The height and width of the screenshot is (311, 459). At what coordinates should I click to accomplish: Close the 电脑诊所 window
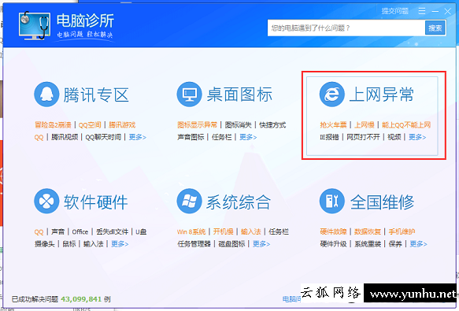(x=447, y=12)
